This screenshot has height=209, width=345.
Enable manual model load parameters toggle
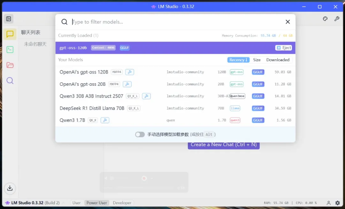click(x=140, y=134)
